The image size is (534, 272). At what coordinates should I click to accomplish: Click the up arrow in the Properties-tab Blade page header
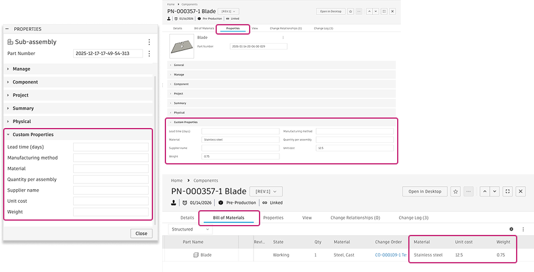pyautogui.click(x=369, y=11)
